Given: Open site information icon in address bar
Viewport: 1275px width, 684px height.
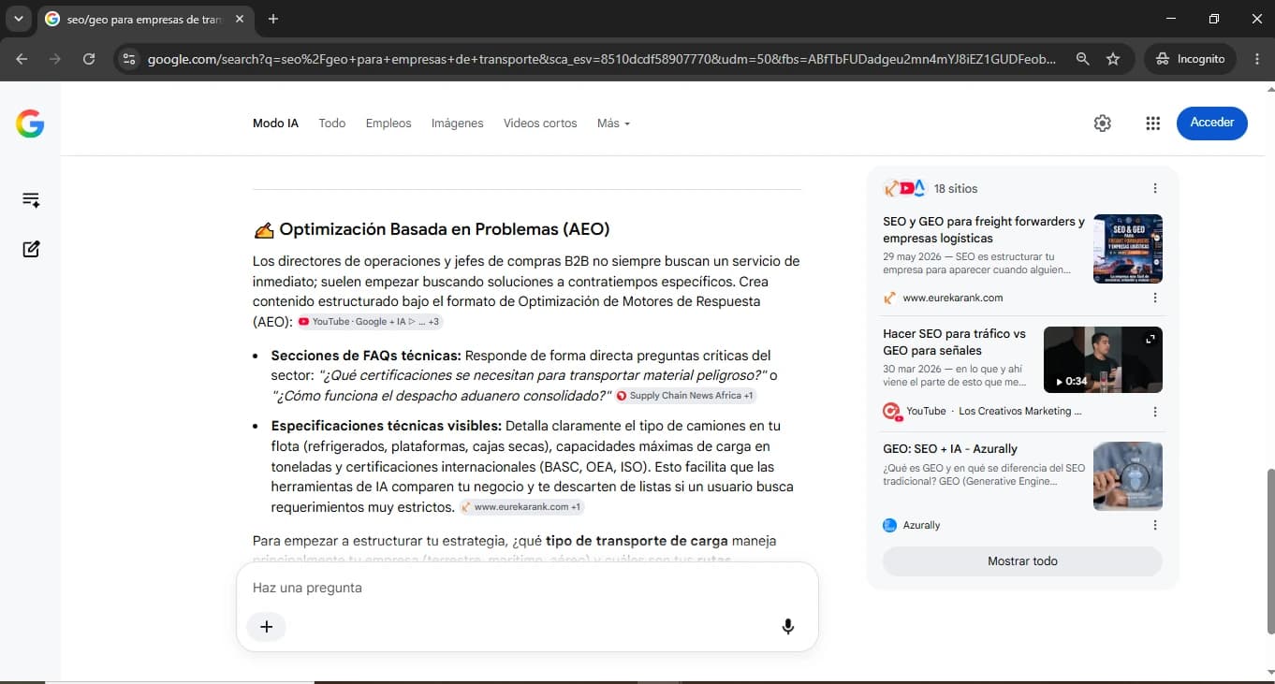Looking at the screenshot, I should tap(129, 58).
